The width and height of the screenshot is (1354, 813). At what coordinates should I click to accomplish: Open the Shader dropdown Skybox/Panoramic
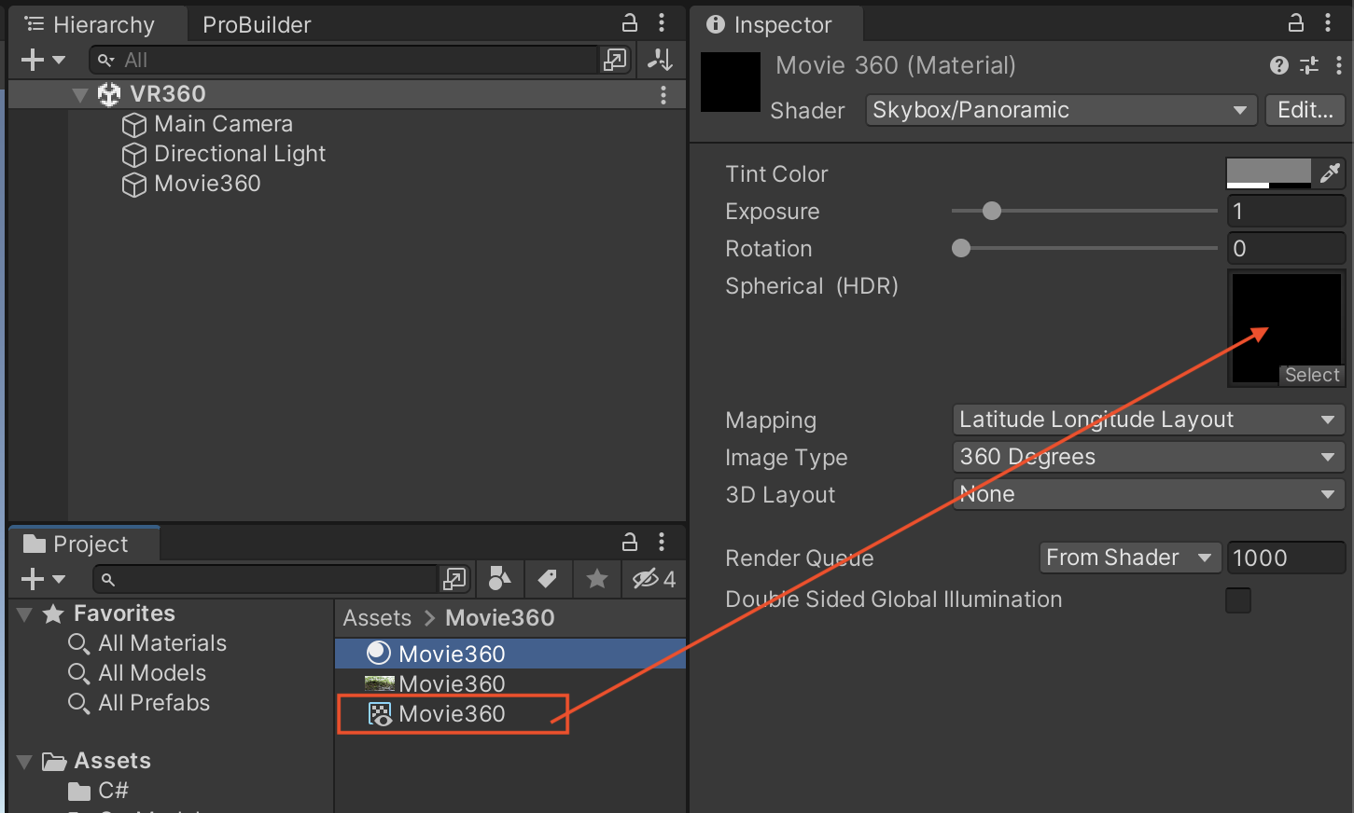tap(1060, 110)
